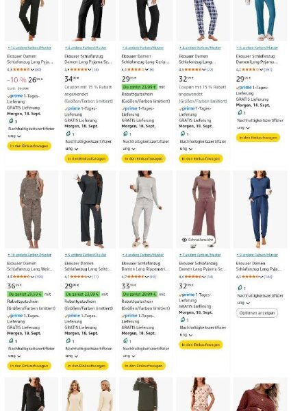291x411 pixels.
Task: Open rating dropdown arrow for the leopard pajama
Action: pos(32,277)
